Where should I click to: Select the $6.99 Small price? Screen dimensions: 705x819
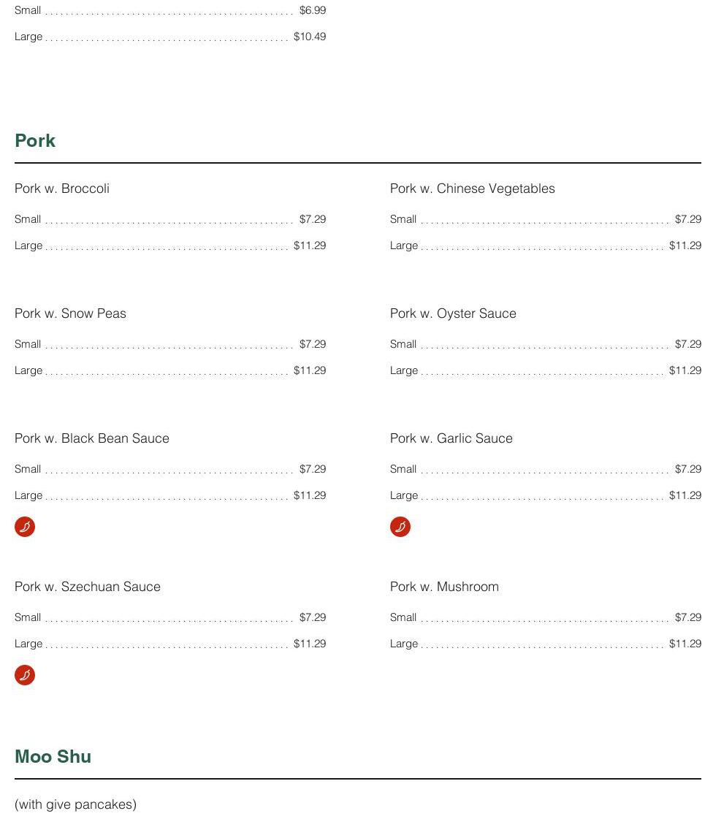[x=313, y=10]
